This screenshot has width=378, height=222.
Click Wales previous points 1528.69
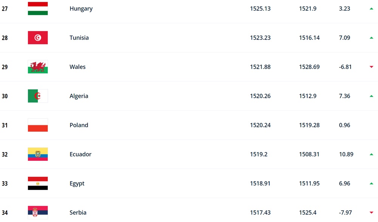pos(309,67)
